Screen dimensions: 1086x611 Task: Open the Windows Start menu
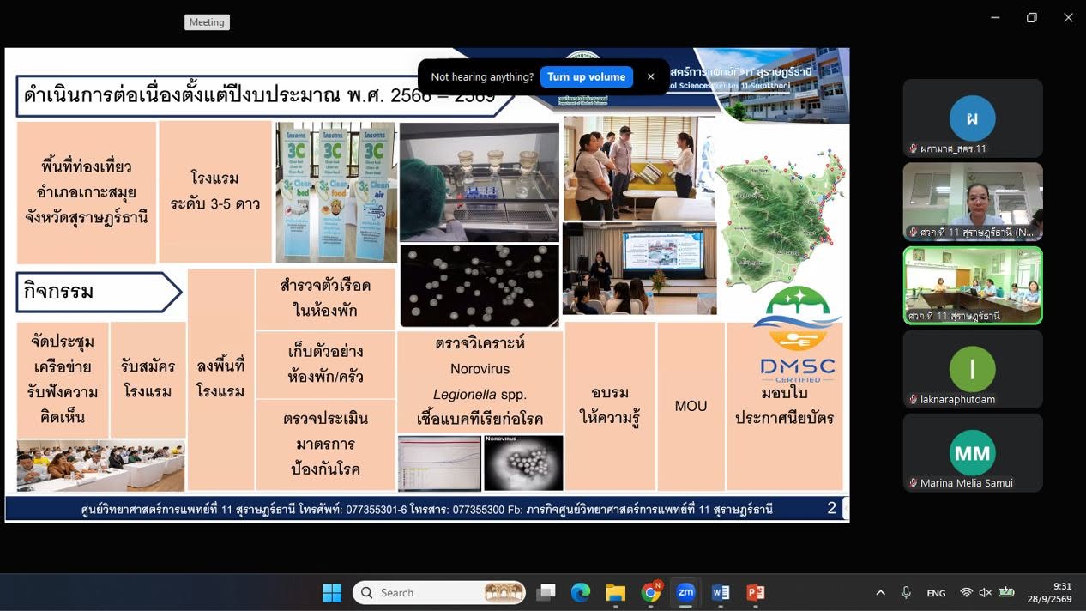pos(332,592)
